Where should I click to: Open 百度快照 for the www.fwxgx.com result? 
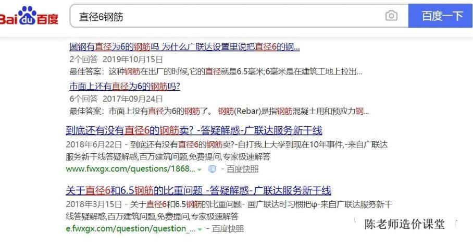243,169
